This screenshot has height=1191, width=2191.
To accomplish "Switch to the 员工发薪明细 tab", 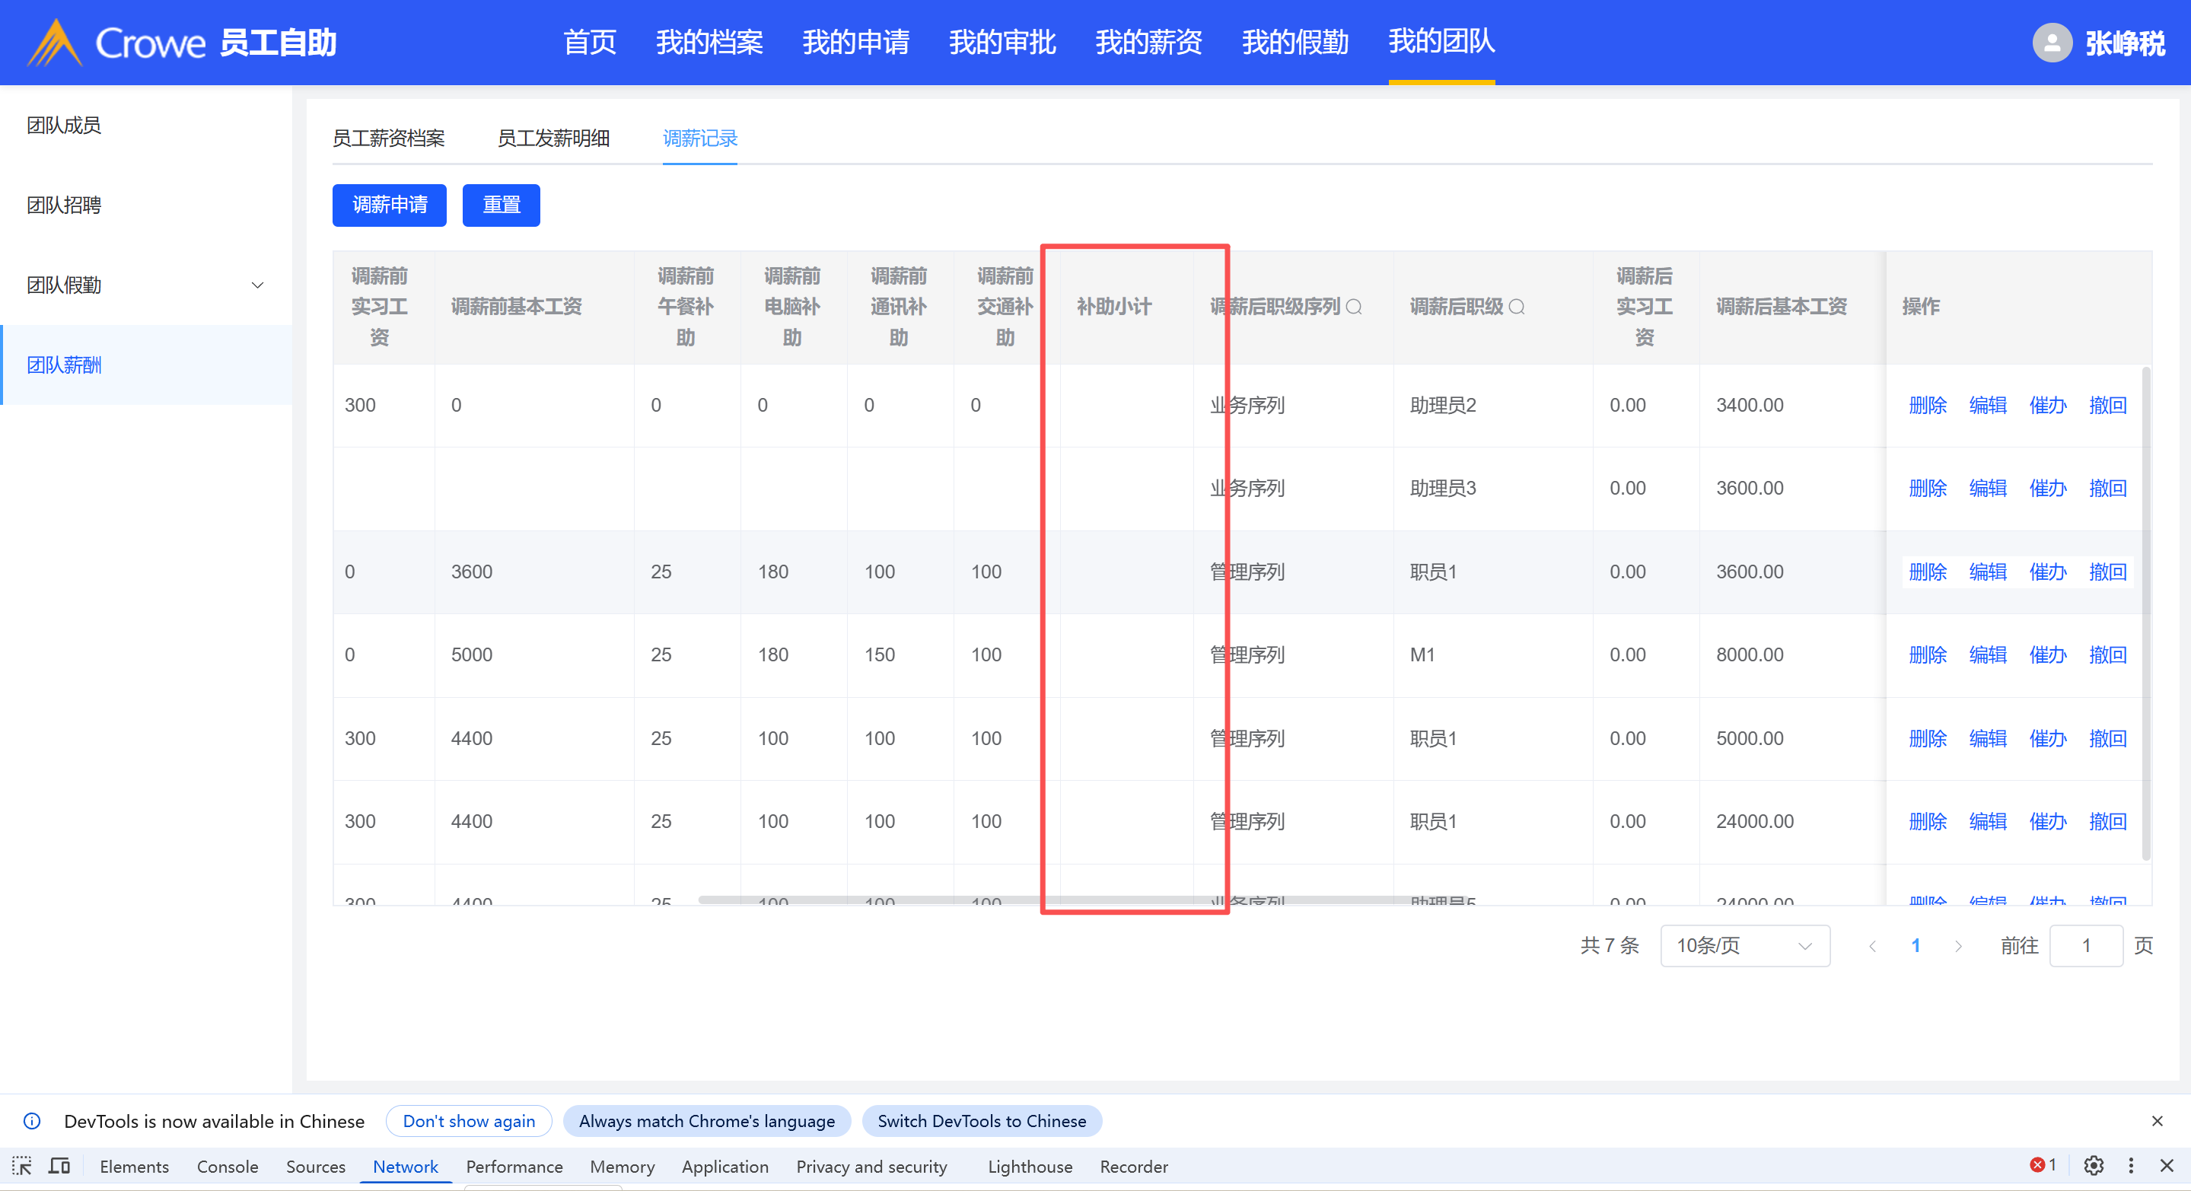I will click(553, 138).
